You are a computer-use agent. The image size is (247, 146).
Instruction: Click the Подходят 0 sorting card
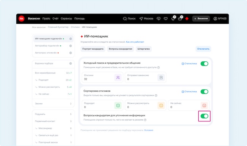102,106
